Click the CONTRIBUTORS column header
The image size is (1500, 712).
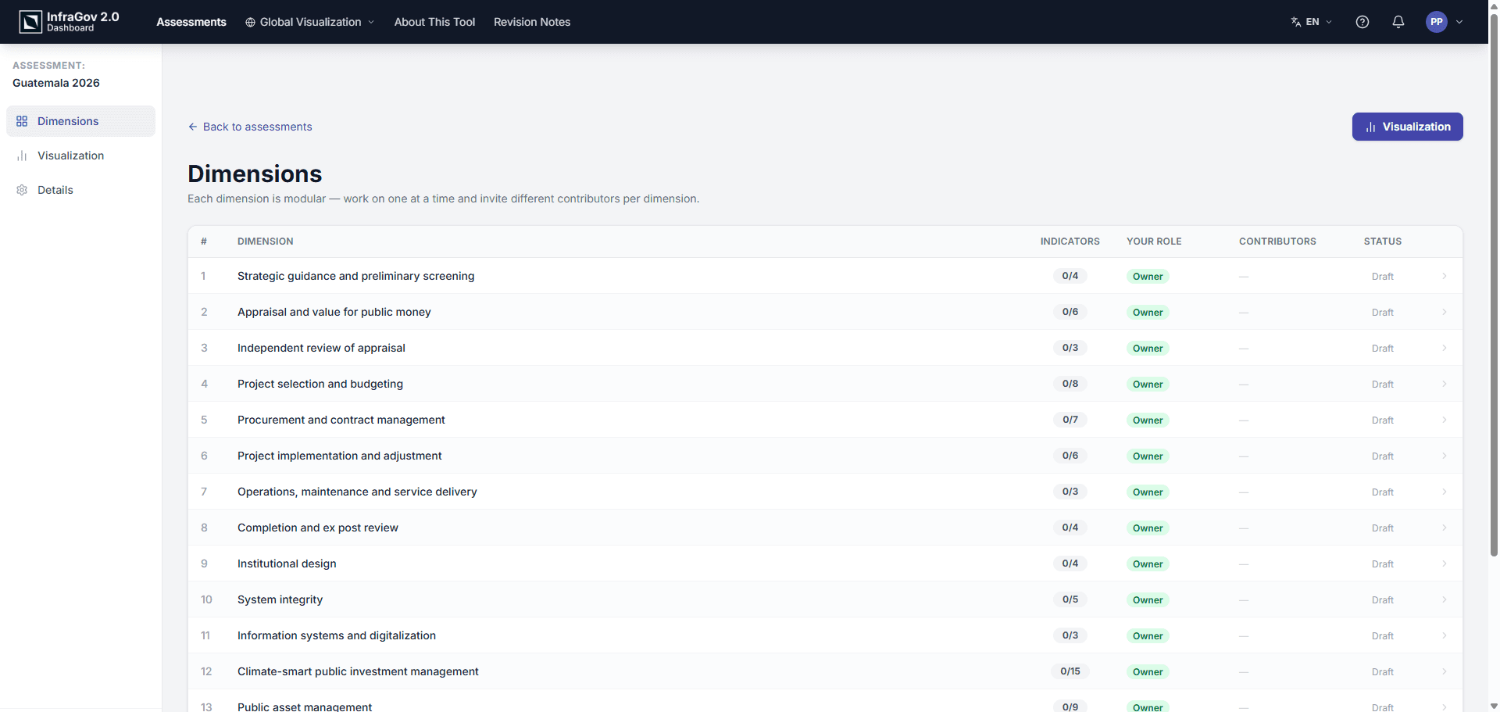pos(1277,242)
